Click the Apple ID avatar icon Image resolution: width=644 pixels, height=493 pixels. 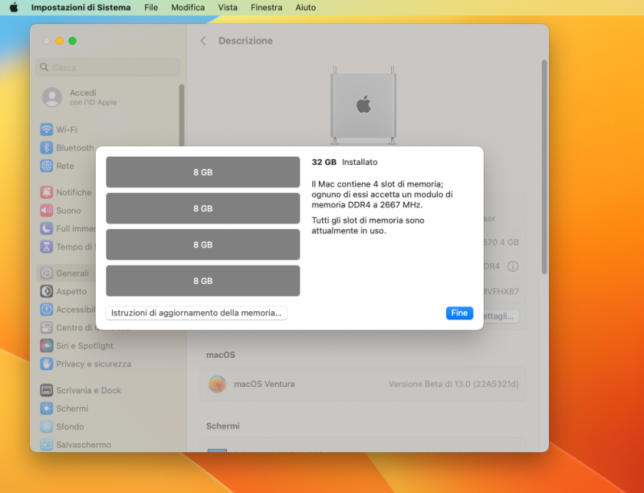coord(52,97)
